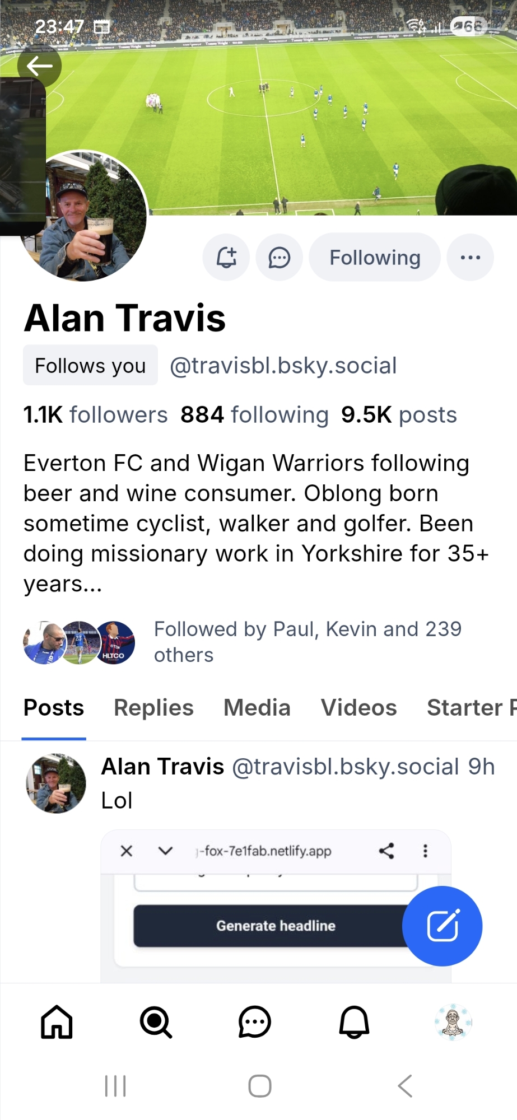Enlarge Alan Travis profile picture

tap(83, 216)
